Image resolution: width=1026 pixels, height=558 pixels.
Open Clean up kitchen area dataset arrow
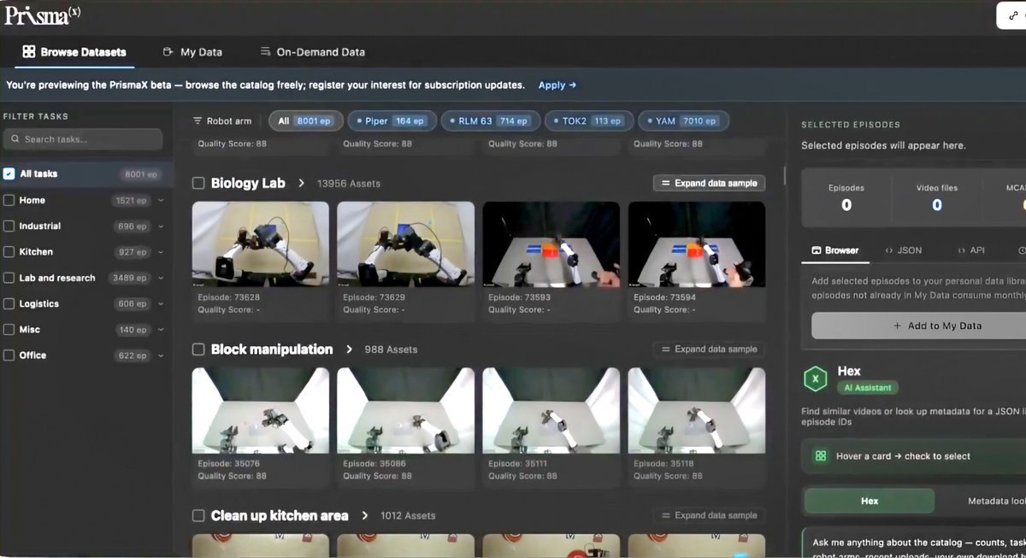click(365, 515)
